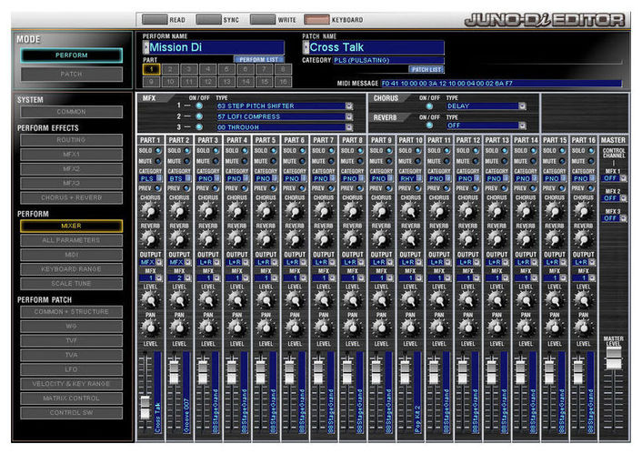Click the Part 8 Pan knob
This screenshot has width=642, height=454.
pyautogui.click(x=352, y=328)
